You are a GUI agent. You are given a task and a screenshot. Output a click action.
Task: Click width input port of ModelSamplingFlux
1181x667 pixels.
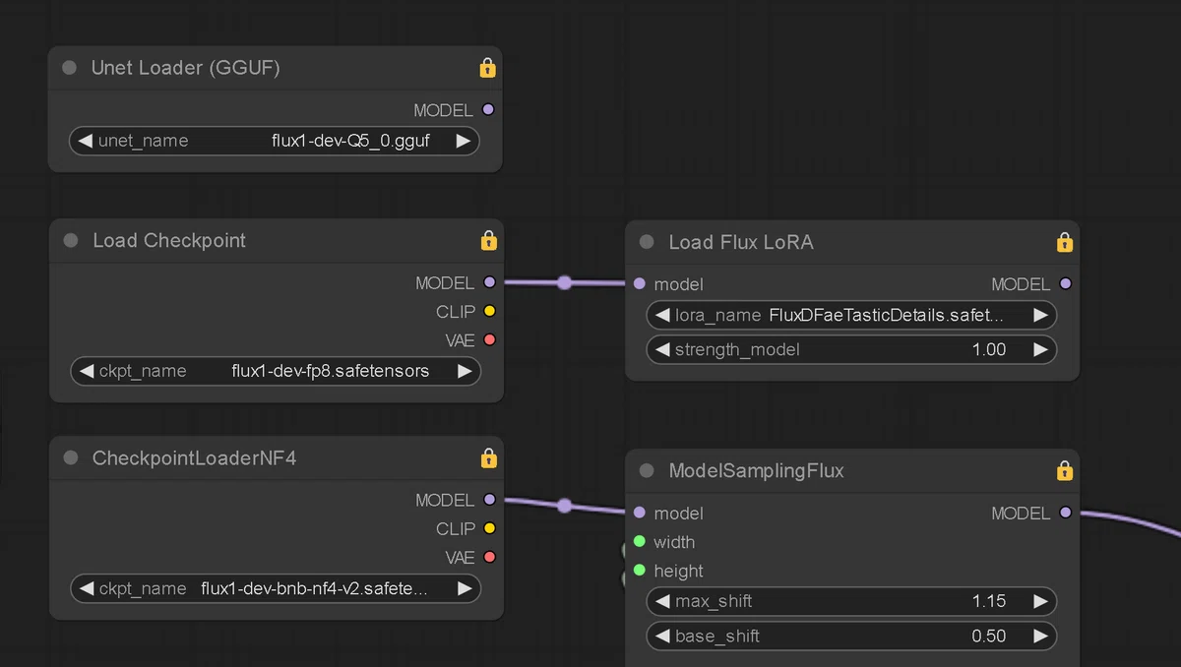tap(640, 541)
